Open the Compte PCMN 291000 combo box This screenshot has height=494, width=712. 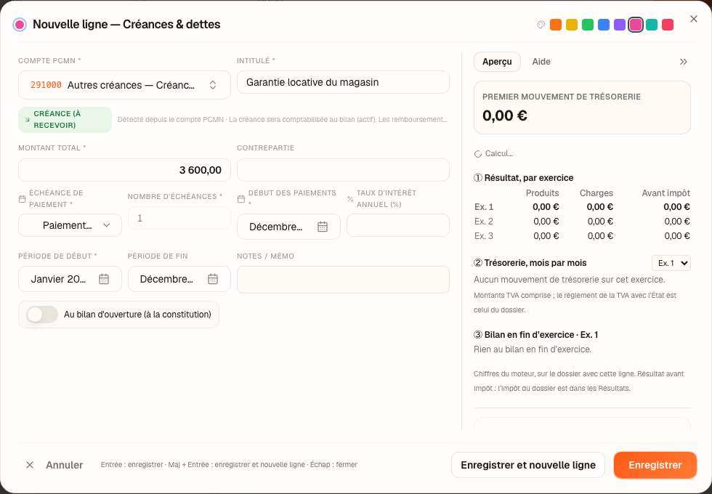(124, 85)
